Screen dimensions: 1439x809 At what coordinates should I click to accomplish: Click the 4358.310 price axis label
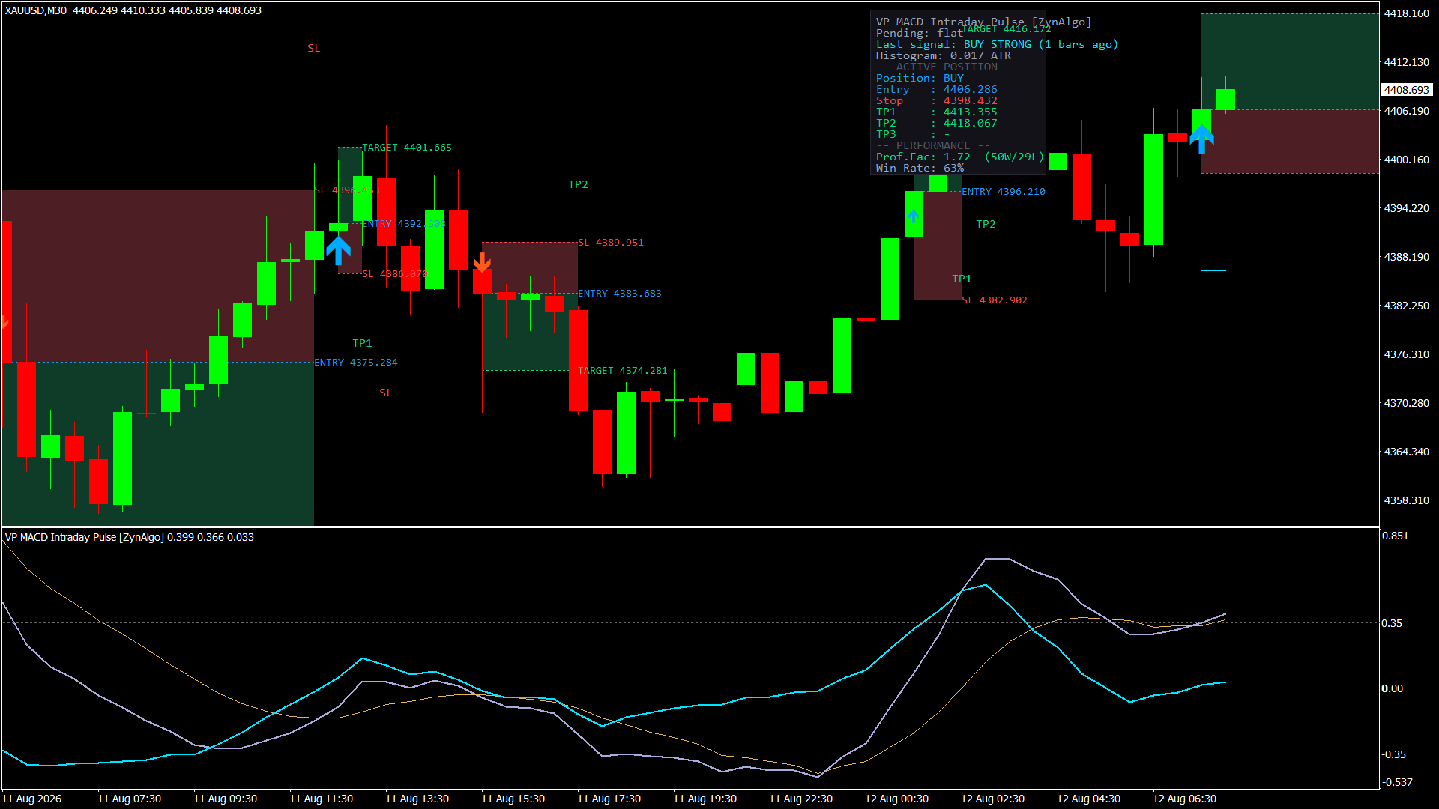pos(1406,500)
